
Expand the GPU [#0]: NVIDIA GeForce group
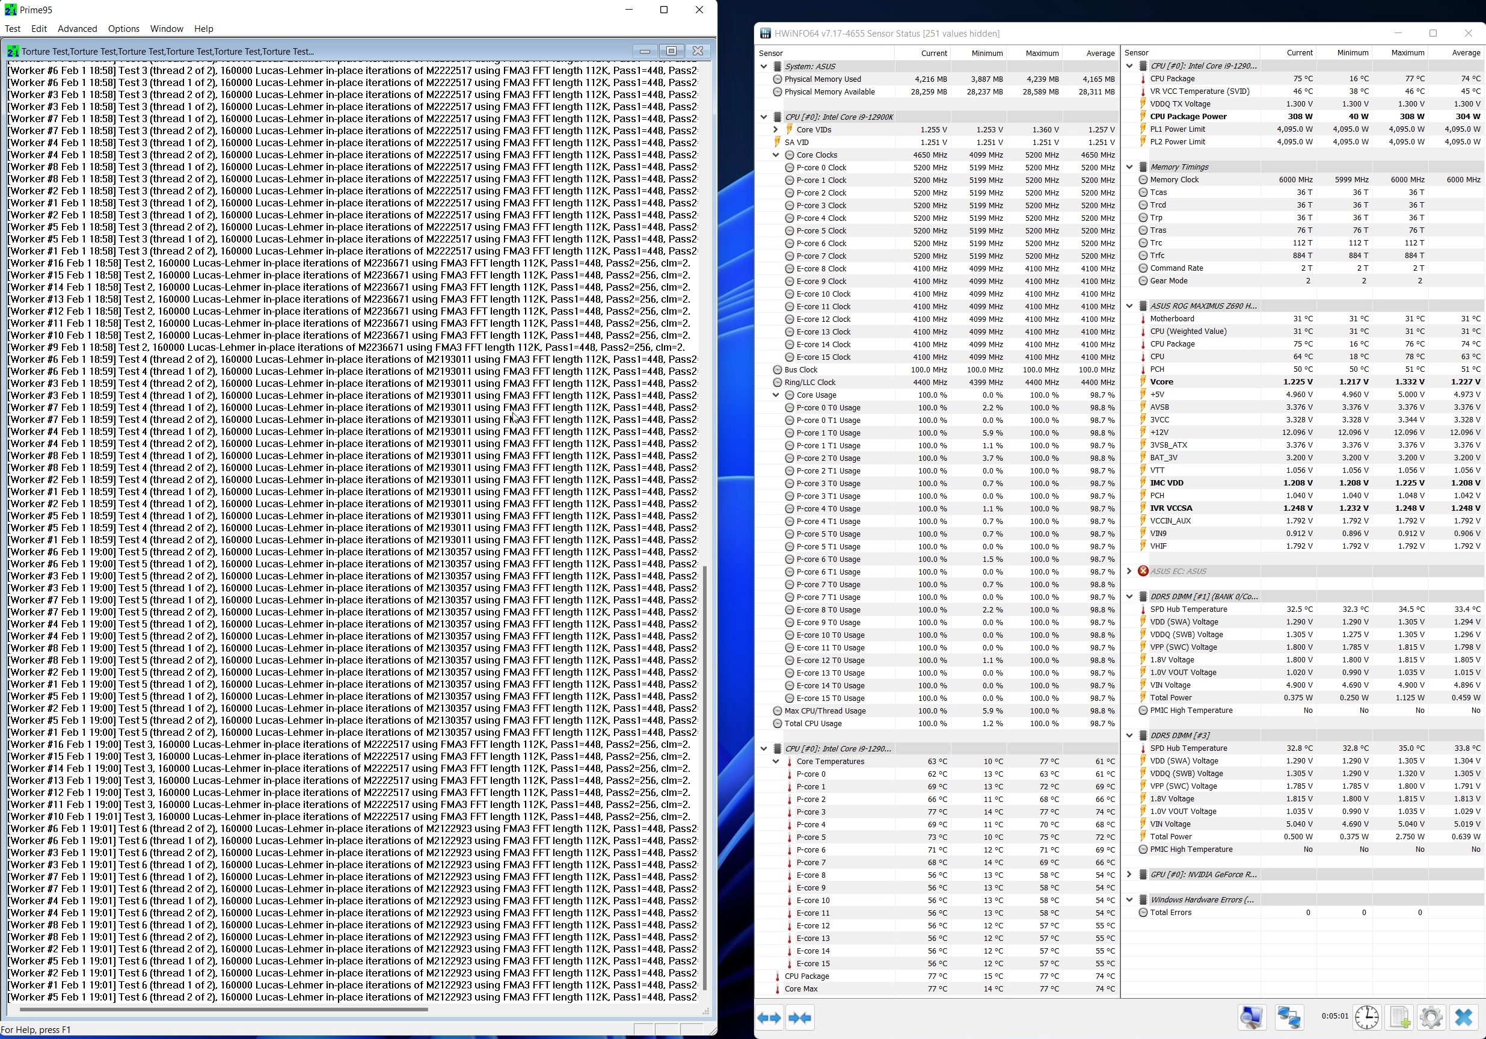(1129, 874)
